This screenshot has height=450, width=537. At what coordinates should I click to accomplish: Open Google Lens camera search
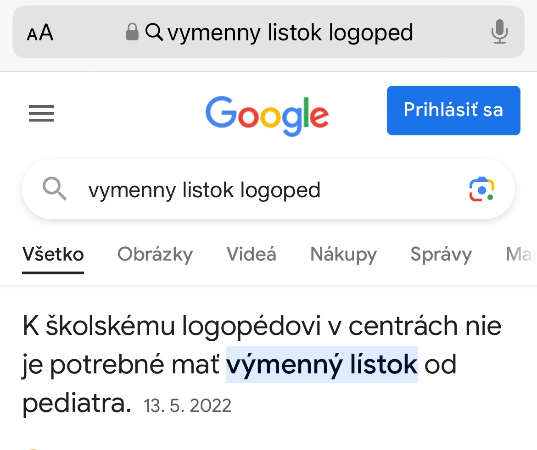click(x=481, y=189)
